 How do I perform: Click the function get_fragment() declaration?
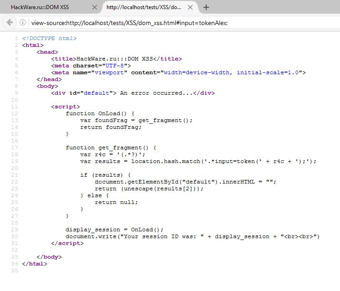pyautogui.click(x=111, y=148)
